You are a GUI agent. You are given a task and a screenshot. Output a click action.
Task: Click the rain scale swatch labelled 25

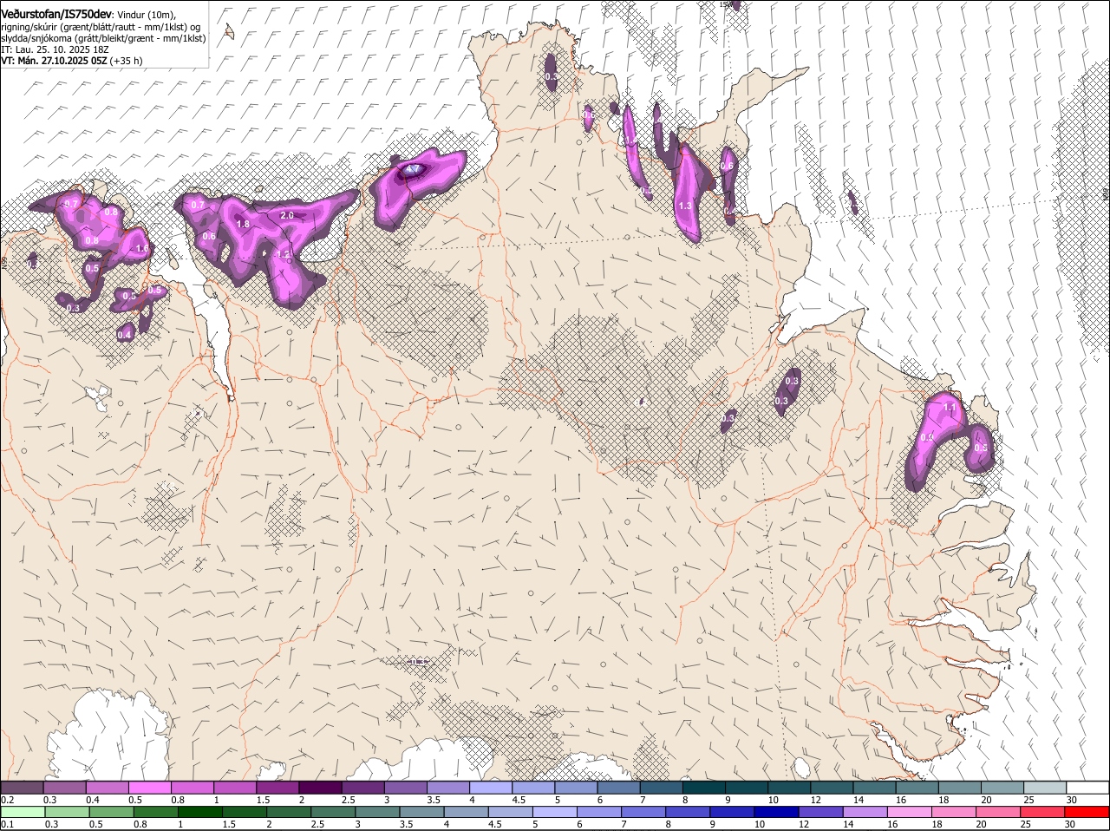[x=1043, y=812]
